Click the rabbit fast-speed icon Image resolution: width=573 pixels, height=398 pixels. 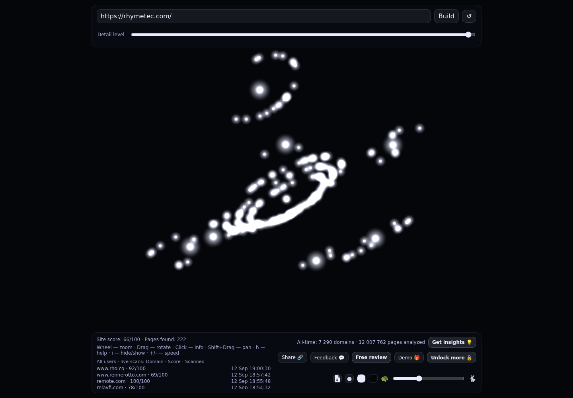[x=472, y=378]
